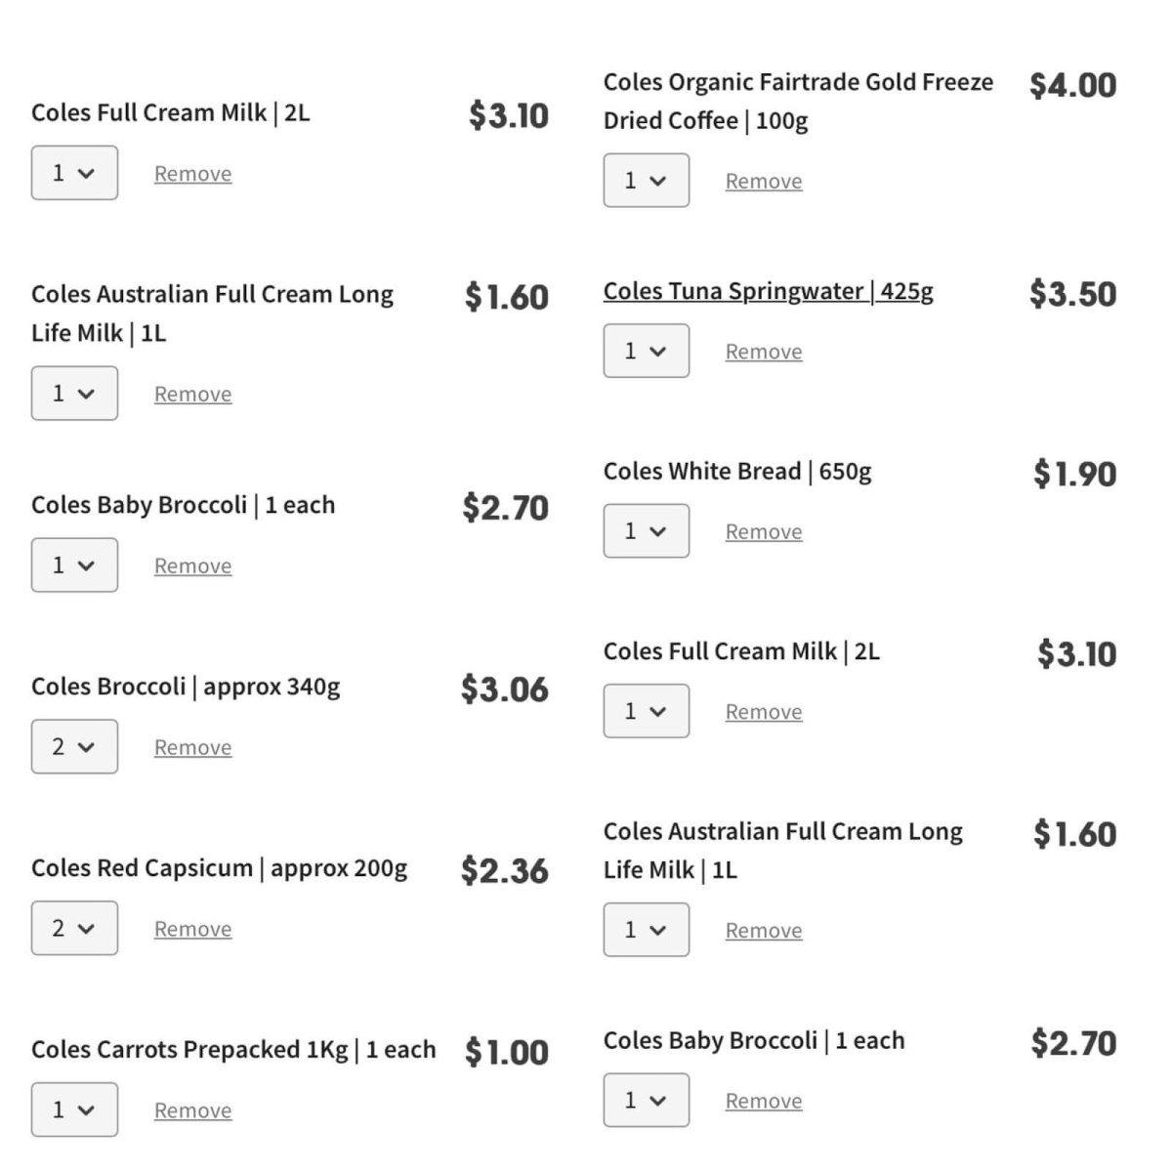This screenshot has height=1172, width=1172.
Task: Open quantity dropdown for Coles Broccoli 340g
Action: (74, 746)
